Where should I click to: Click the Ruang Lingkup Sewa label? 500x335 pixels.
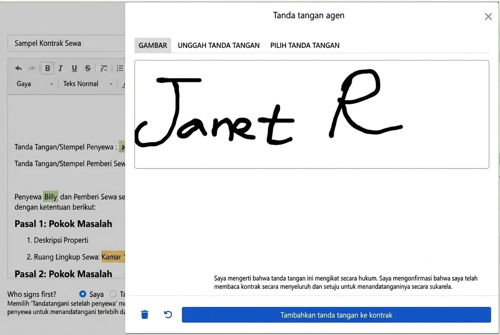(67, 257)
